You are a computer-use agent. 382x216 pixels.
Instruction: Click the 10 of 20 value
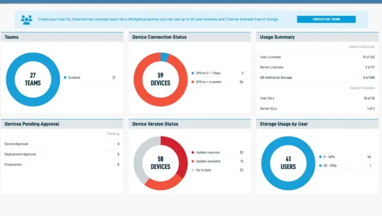coord(369,98)
